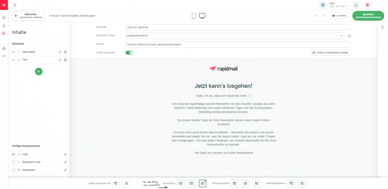388x189 pixels.
Task: Click the 'Jetzt kann's losgehen!' heading
Action: 223,86
